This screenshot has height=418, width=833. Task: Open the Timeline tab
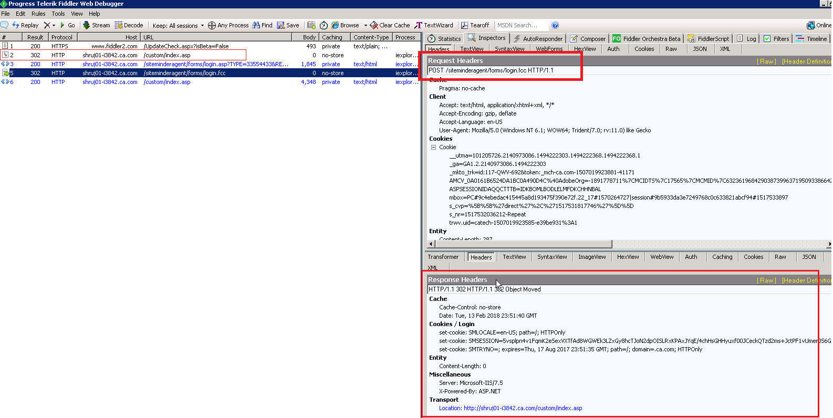click(x=811, y=39)
